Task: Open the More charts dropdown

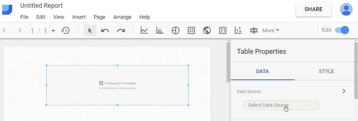Action: point(271,30)
